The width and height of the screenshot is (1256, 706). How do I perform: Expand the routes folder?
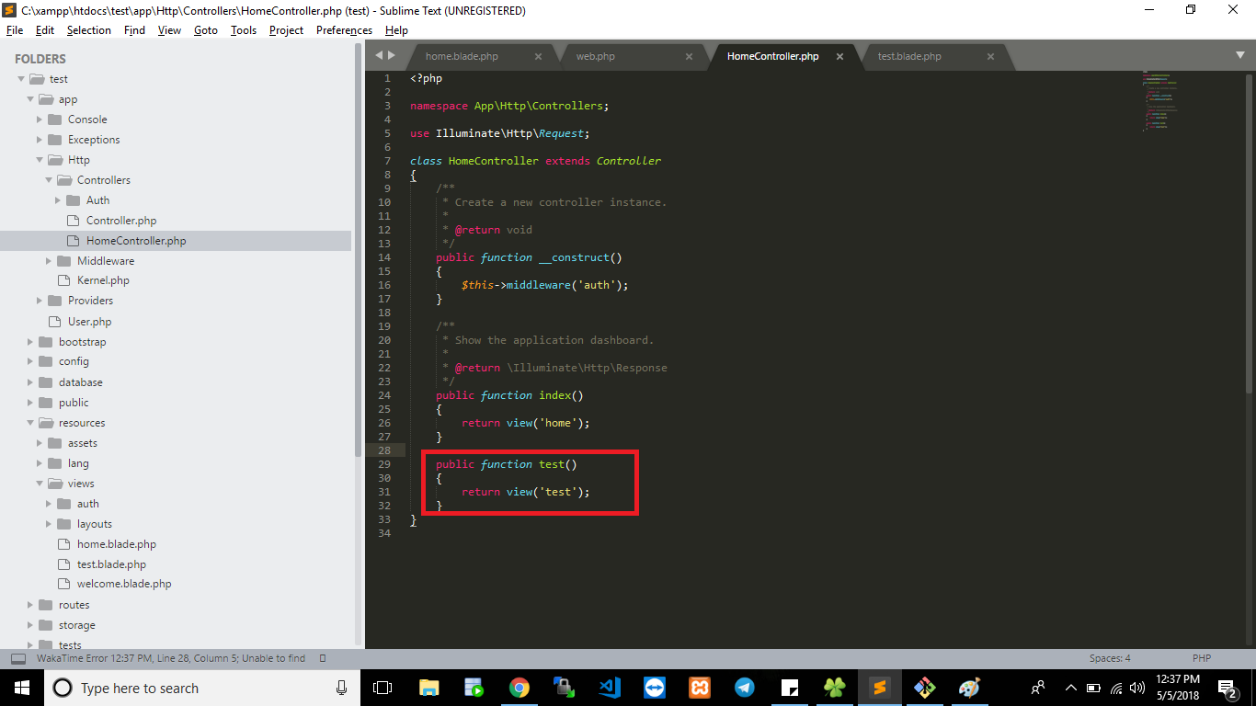point(30,605)
